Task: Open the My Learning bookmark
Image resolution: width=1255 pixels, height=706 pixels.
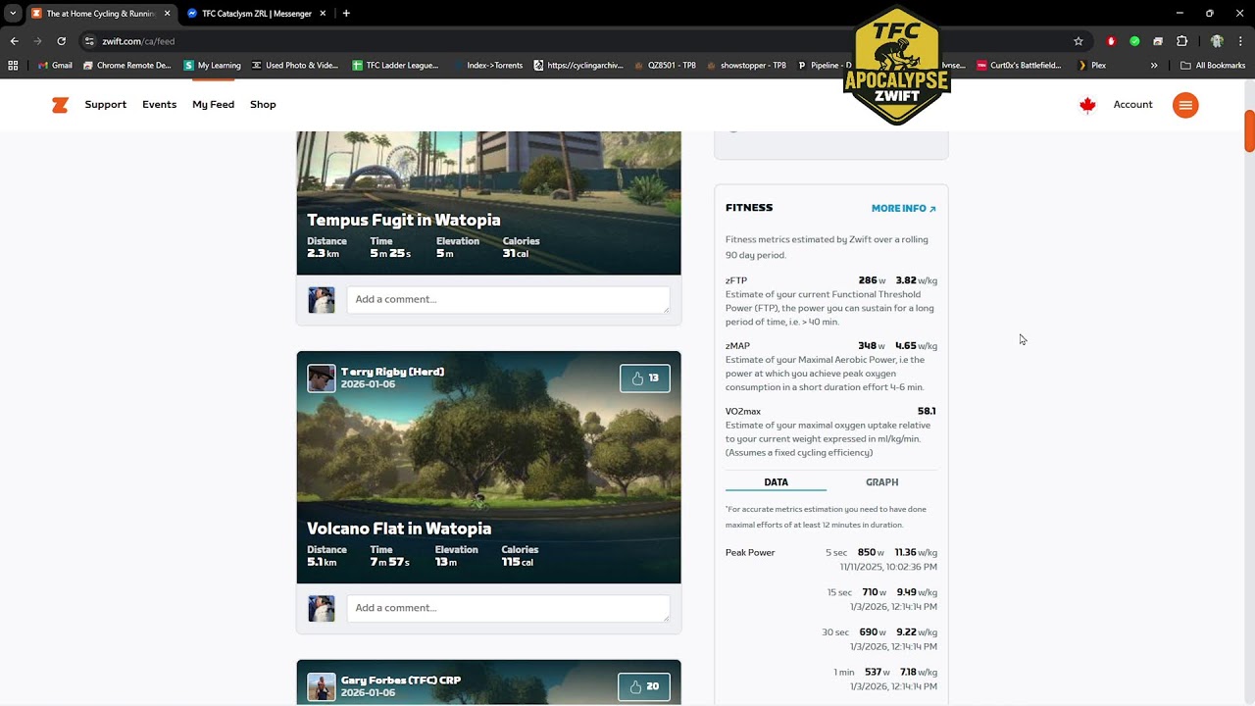Action: [x=213, y=66]
